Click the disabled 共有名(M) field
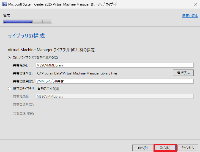 tap(114, 96)
